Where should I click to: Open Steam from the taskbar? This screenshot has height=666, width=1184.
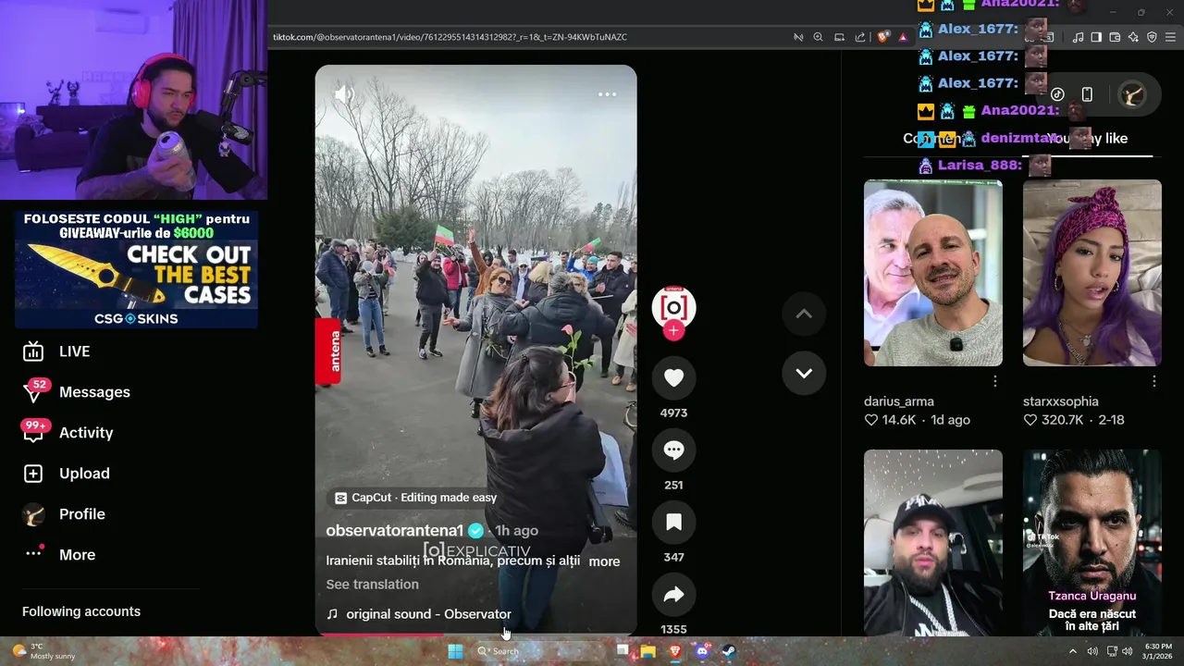point(729,651)
